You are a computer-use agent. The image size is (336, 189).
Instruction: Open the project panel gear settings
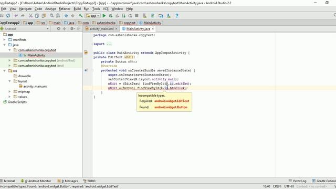72,29
